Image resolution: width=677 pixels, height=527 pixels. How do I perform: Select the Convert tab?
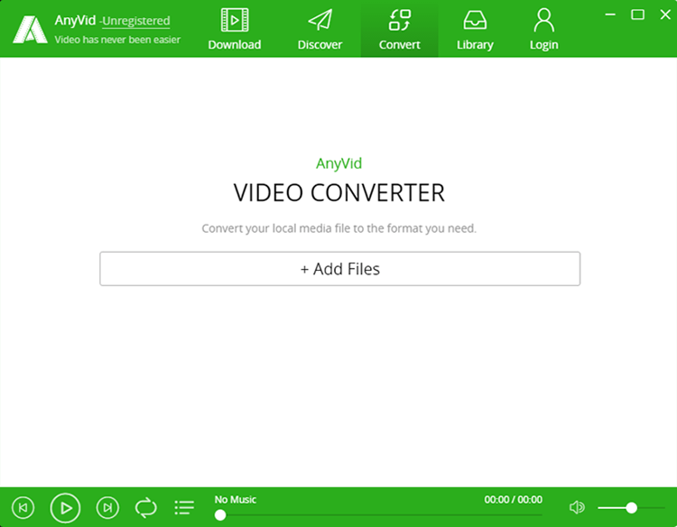(399, 29)
